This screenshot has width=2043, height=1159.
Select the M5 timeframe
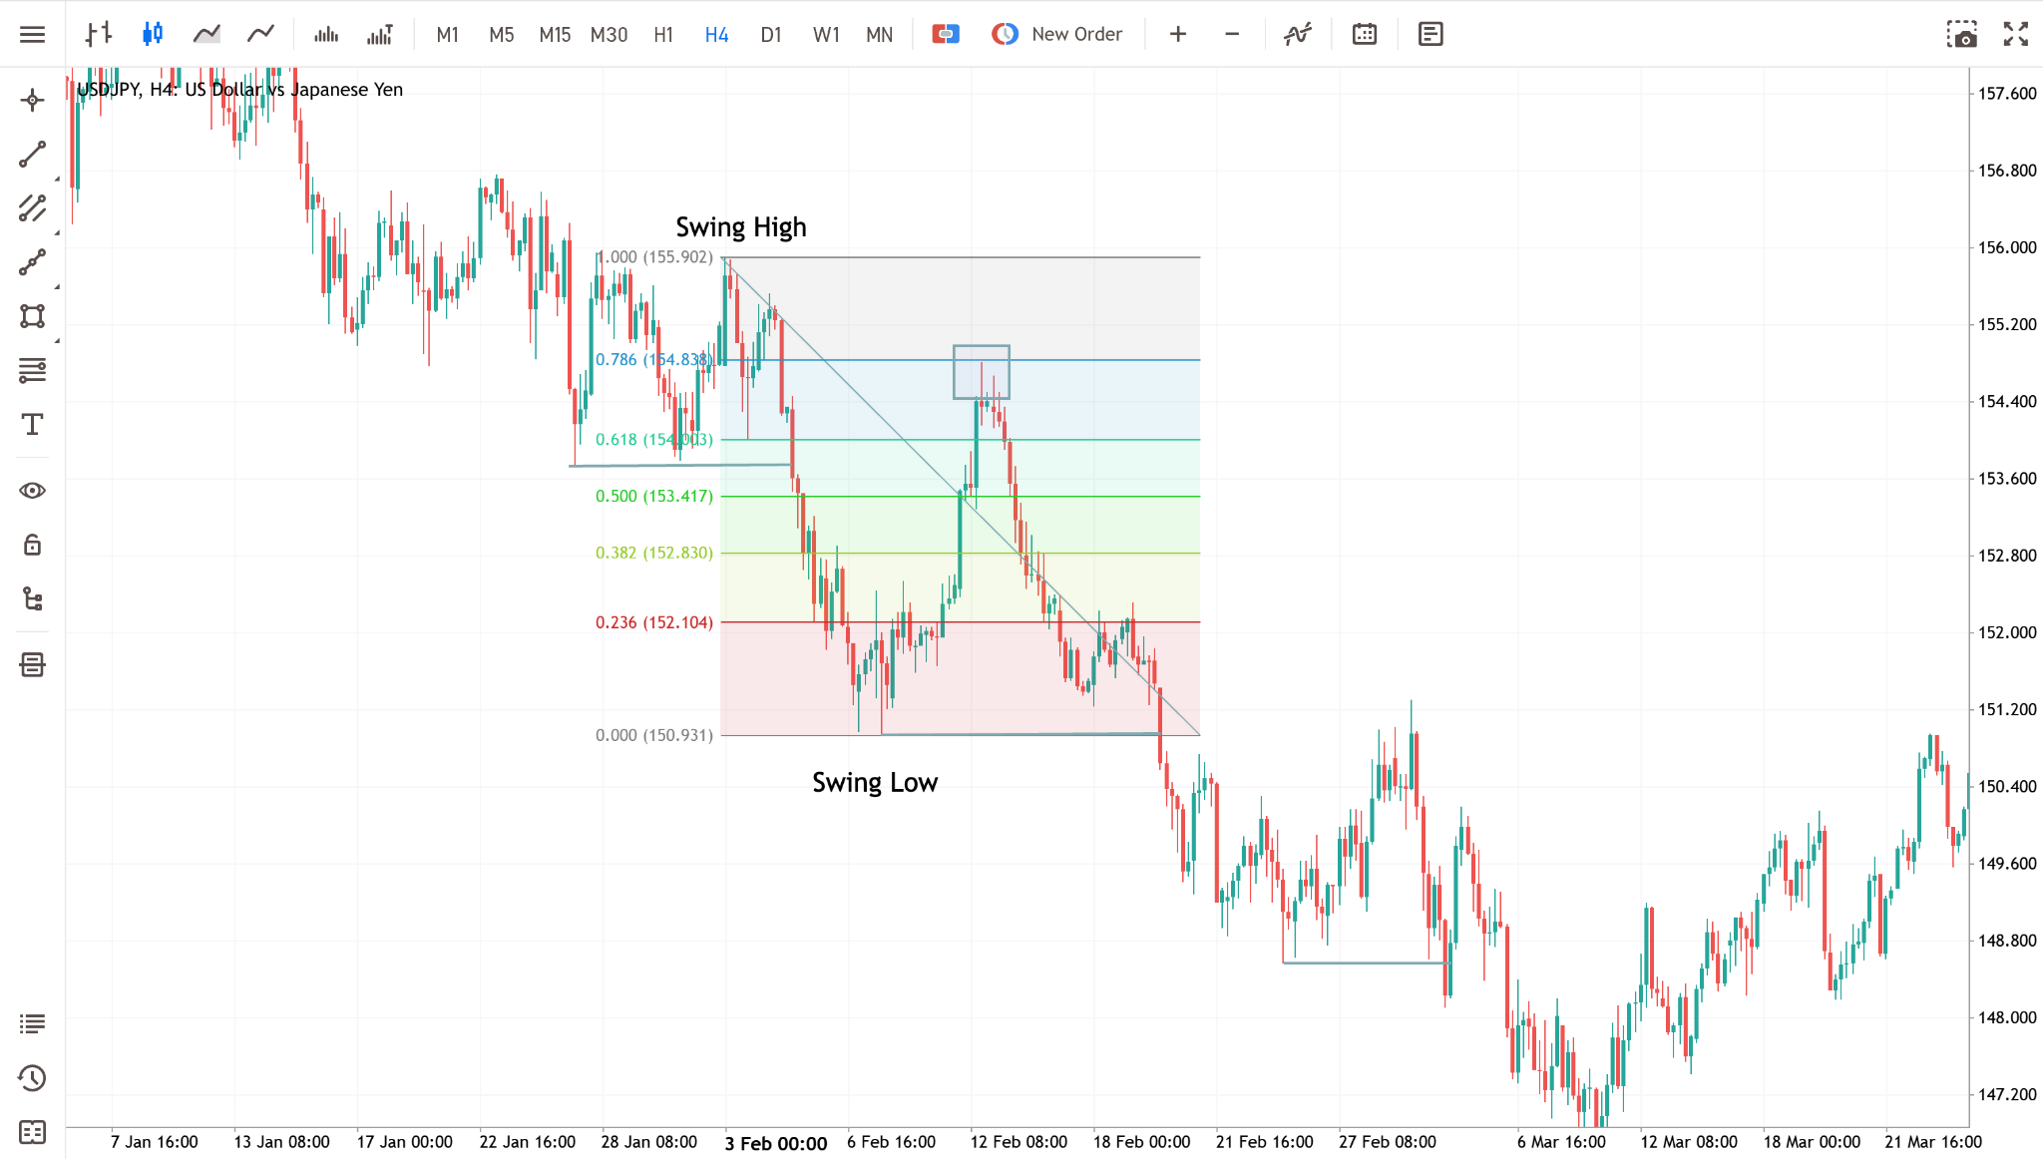[x=502, y=35]
